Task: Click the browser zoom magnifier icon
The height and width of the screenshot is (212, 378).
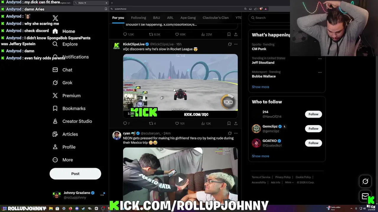Action: pos(245,9)
